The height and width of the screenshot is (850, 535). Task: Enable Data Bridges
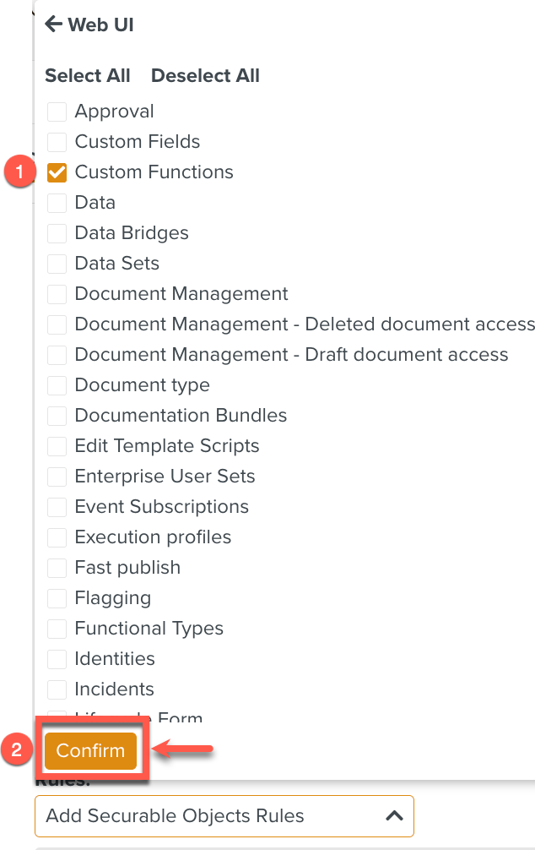click(57, 233)
